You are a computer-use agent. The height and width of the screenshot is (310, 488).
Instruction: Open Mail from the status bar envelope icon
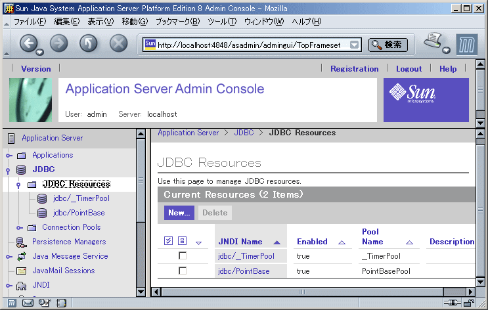[28, 303]
